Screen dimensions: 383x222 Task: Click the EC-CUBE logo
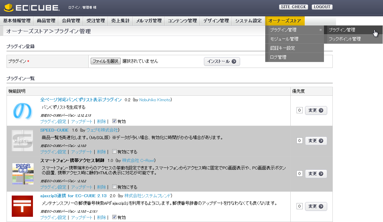point(31,7)
